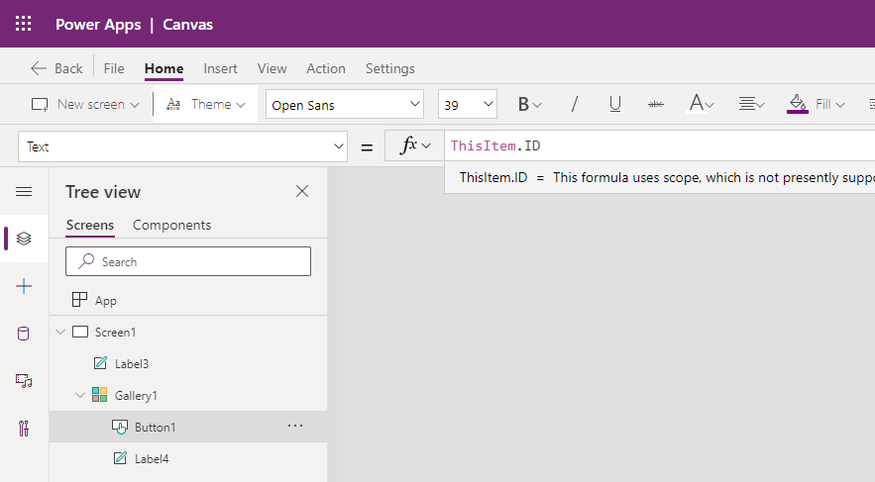Screen dimensions: 875x482
Task: Open the fx formula dropdown
Action: 414,145
